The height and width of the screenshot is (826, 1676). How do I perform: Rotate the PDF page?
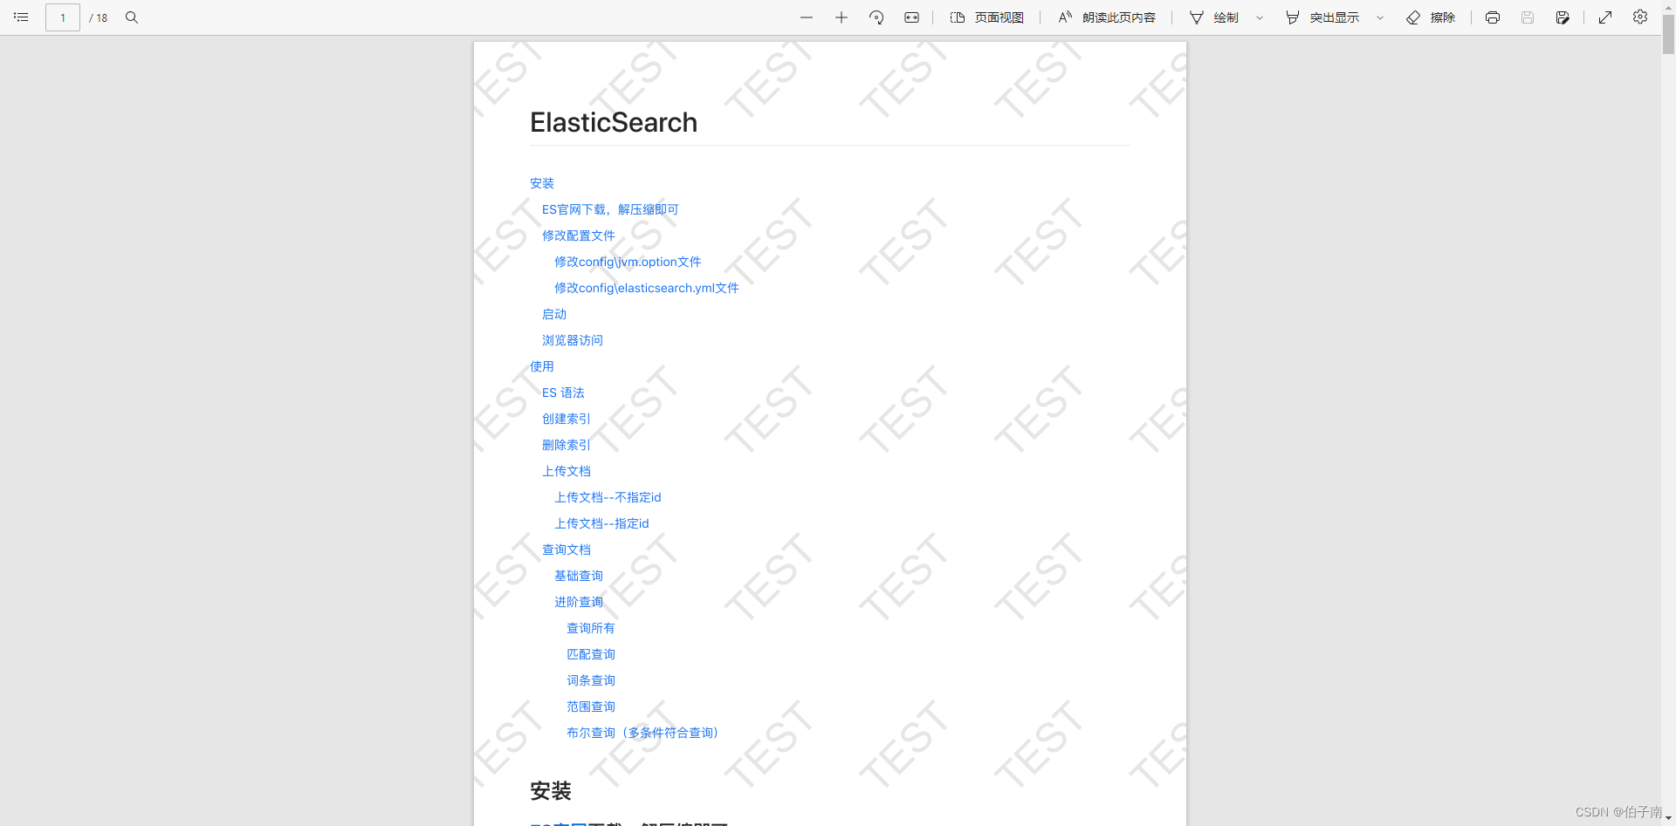click(876, 17)
